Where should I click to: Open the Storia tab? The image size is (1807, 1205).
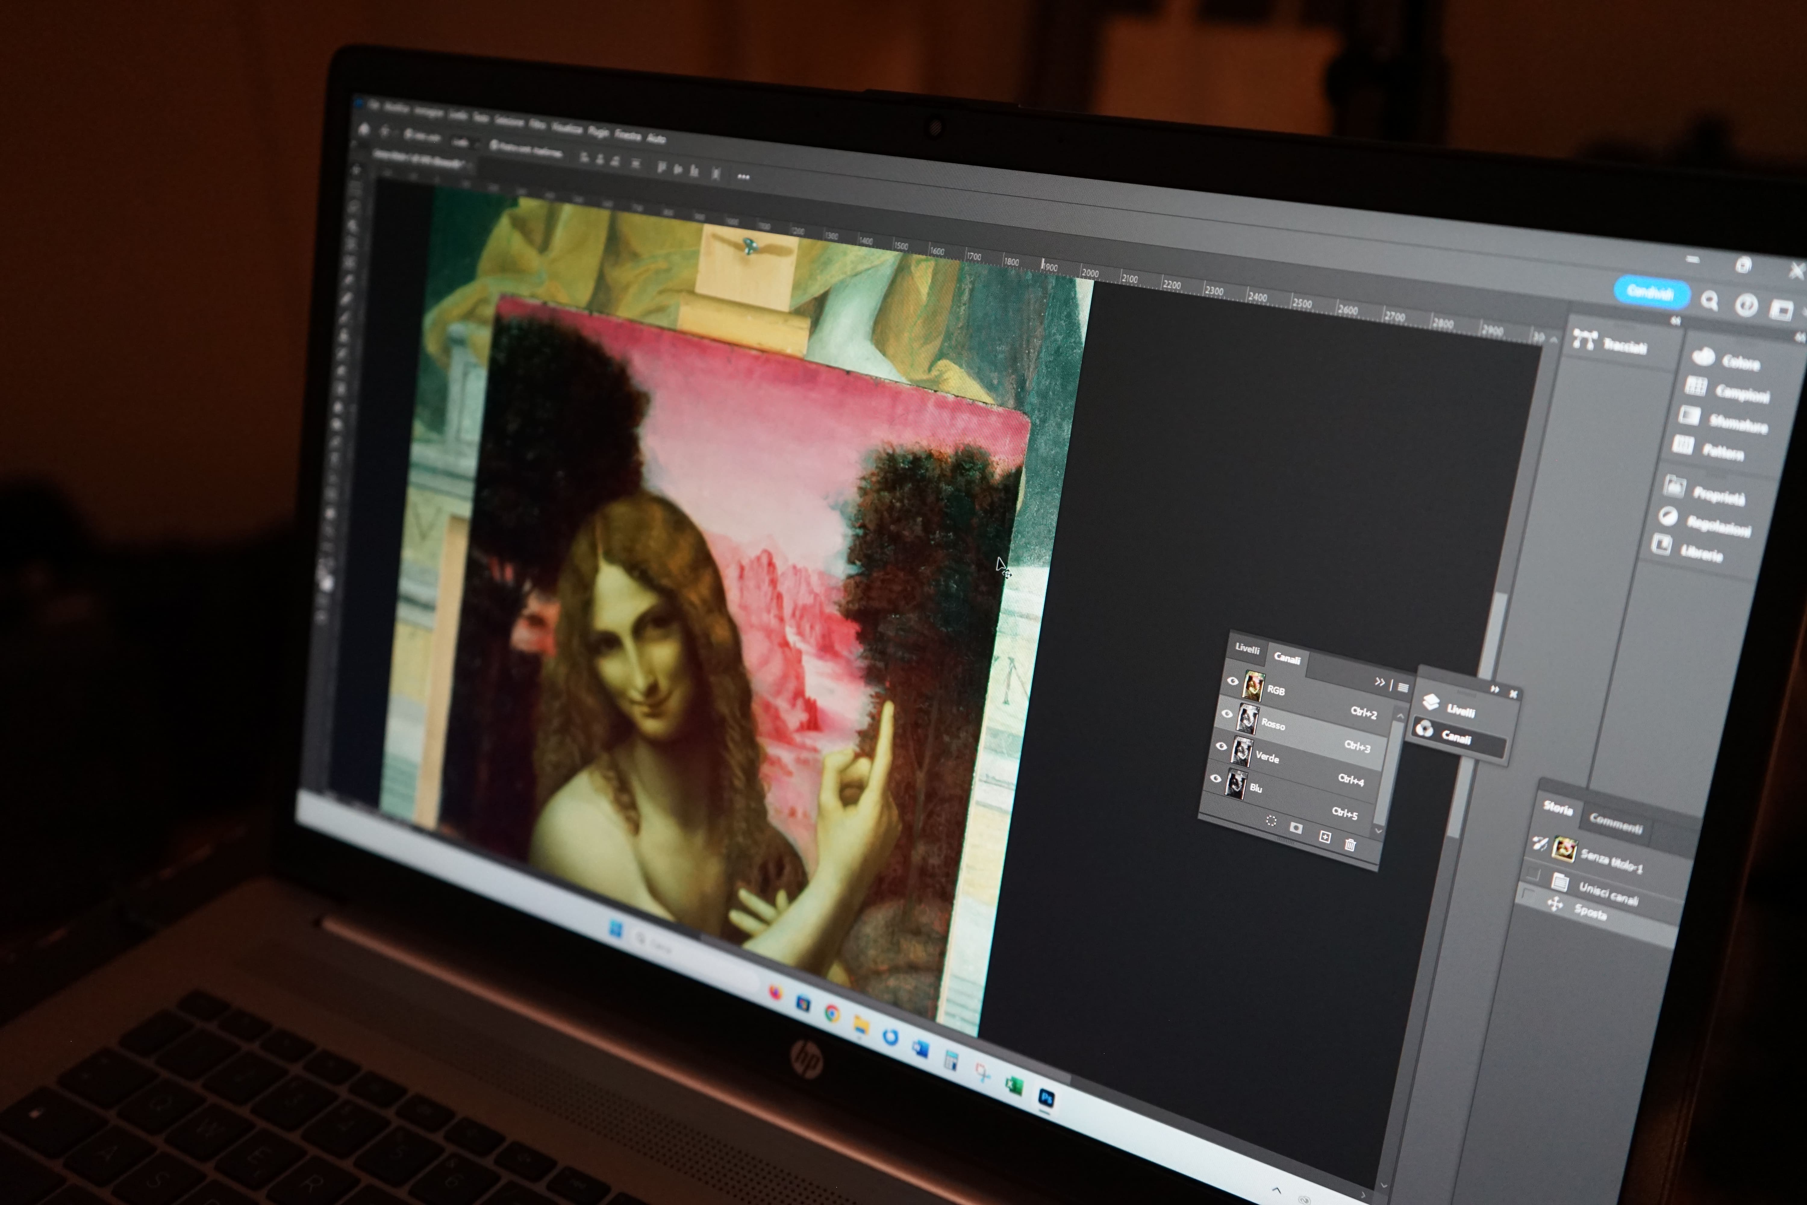(x=1557, y=807)
